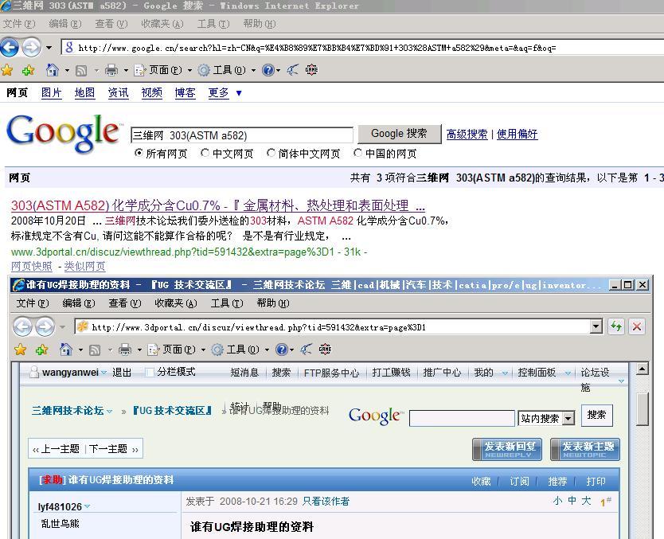Click bird-shaped messenger icon in outer toolbar
This screenshot has width=664, height=539.
point(293,70)
